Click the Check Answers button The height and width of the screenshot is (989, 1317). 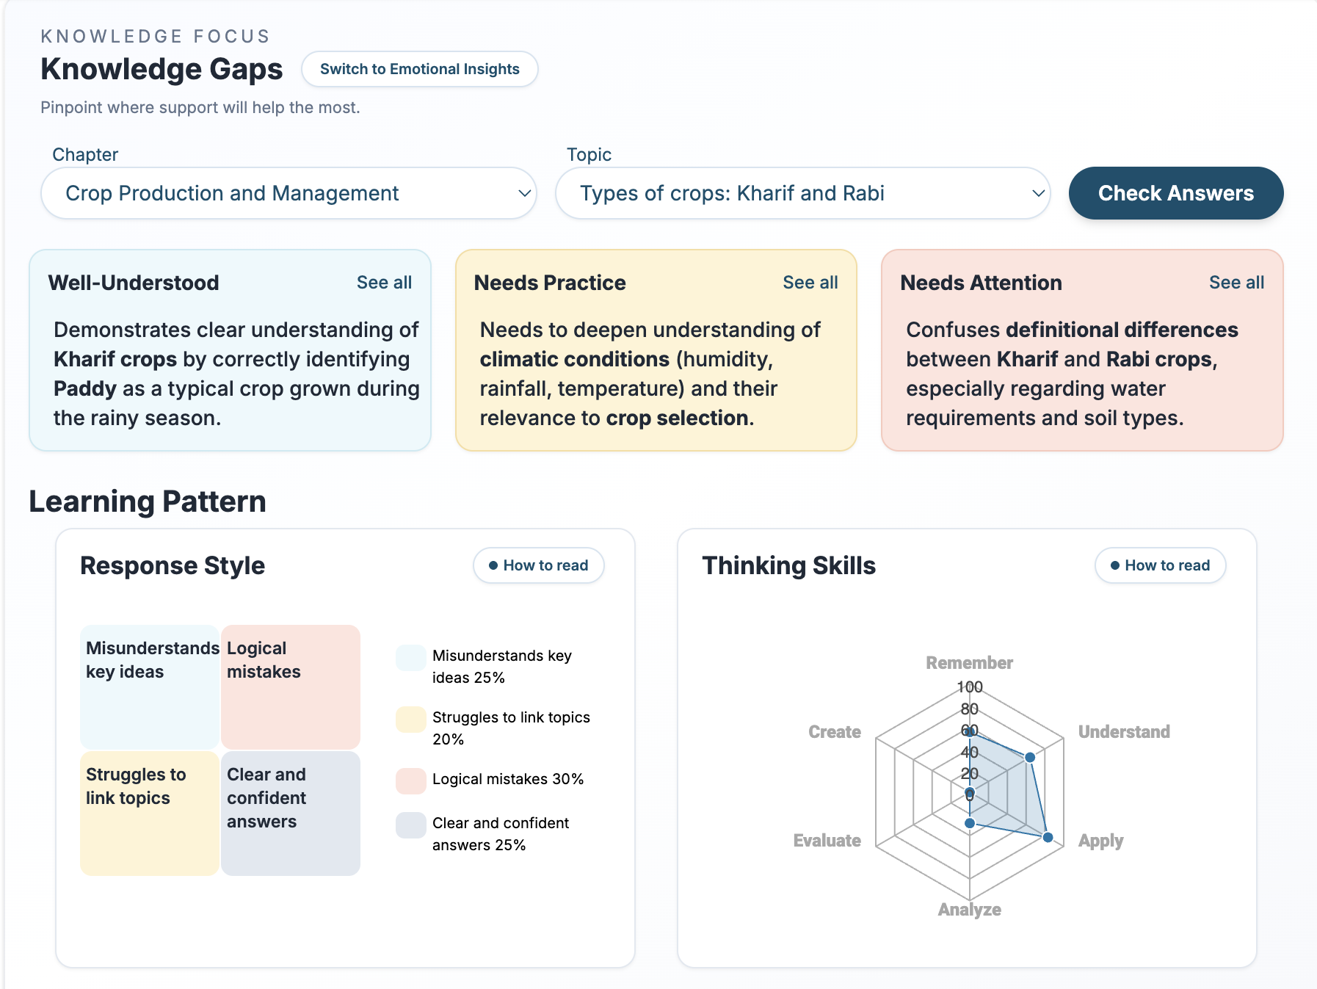1175,193
